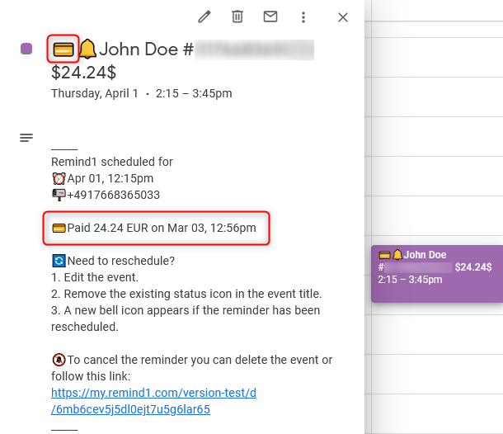
Task: Click the purple event color square
Action: tap(26, 49)
